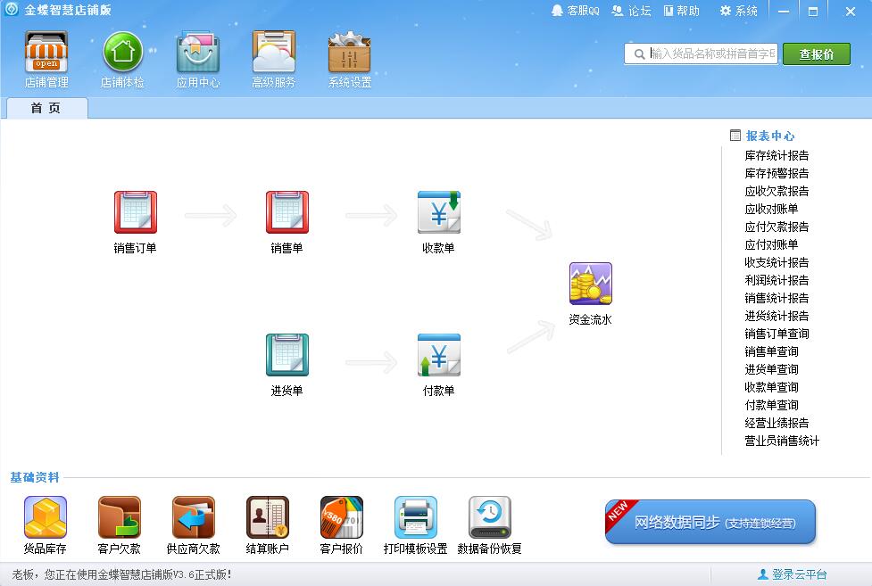Open 进货统计报告 report
The width and height of the screenshot is (872, 586).
click(x=776, y=316)
